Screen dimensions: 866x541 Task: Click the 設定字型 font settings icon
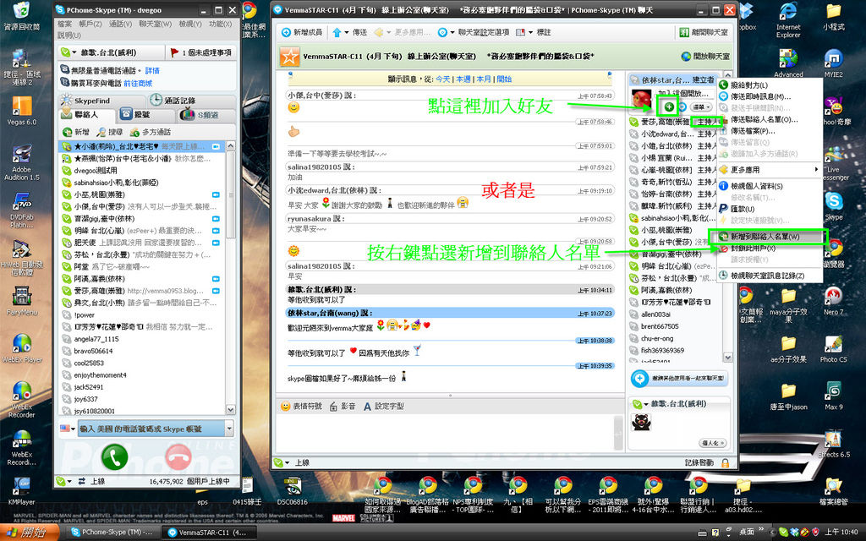pos(367,407)
